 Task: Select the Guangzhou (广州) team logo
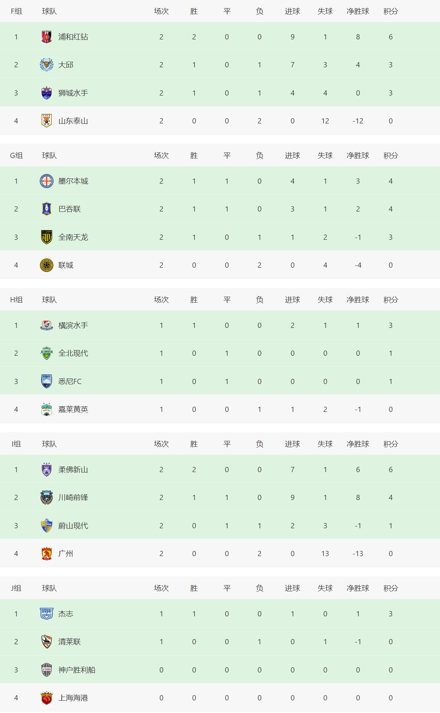pos(46,554)
